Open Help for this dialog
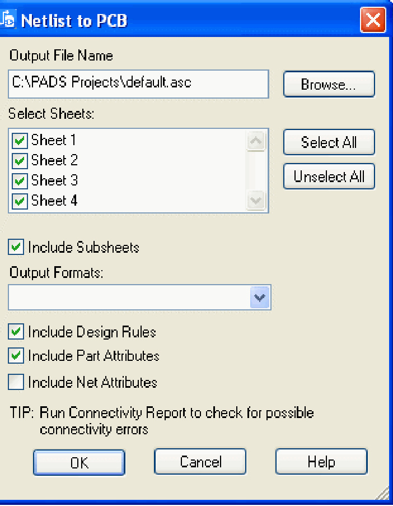This screenshot has height=506, width=393. click(321, 462)
